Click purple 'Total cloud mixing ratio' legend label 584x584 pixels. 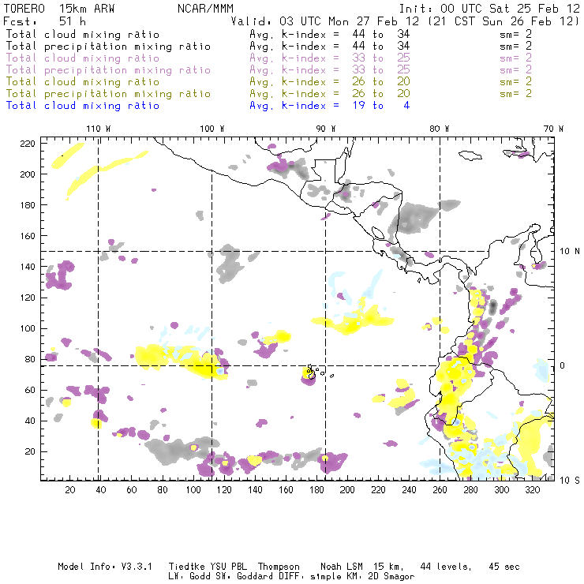pos(83,58)
